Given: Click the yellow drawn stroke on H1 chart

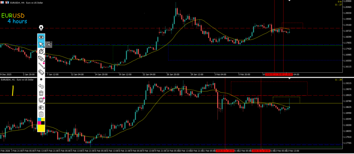Looking at the screenshot, I should tap(13, 90).
